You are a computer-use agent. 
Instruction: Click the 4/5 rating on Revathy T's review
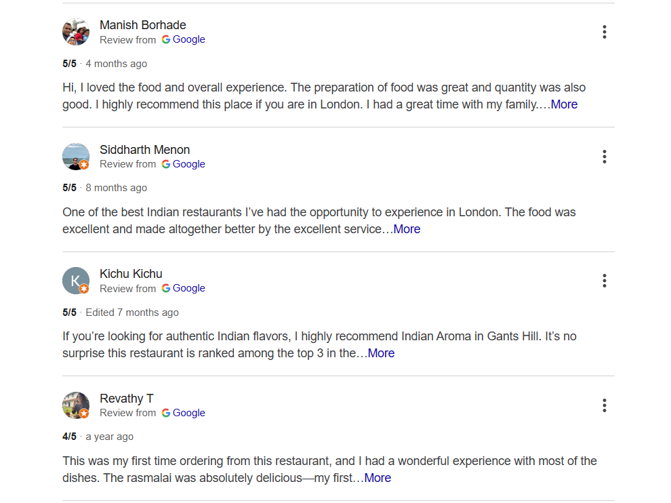pos(68,436)
